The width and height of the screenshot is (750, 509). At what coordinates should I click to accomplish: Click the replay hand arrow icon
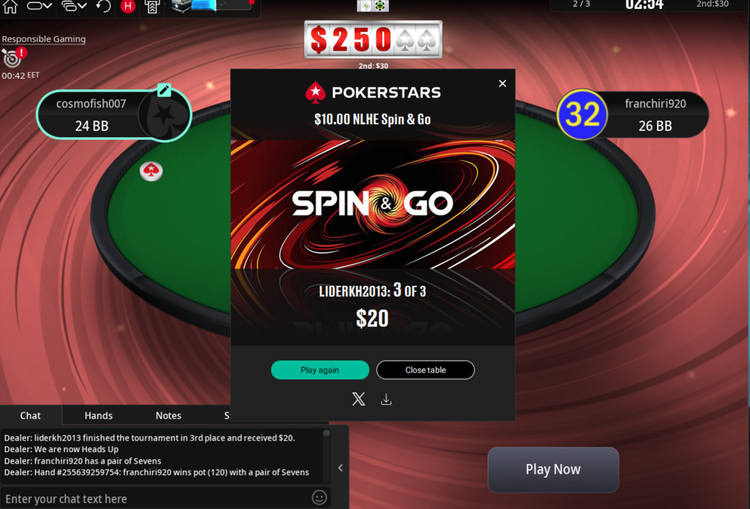(x=103, y=7)
